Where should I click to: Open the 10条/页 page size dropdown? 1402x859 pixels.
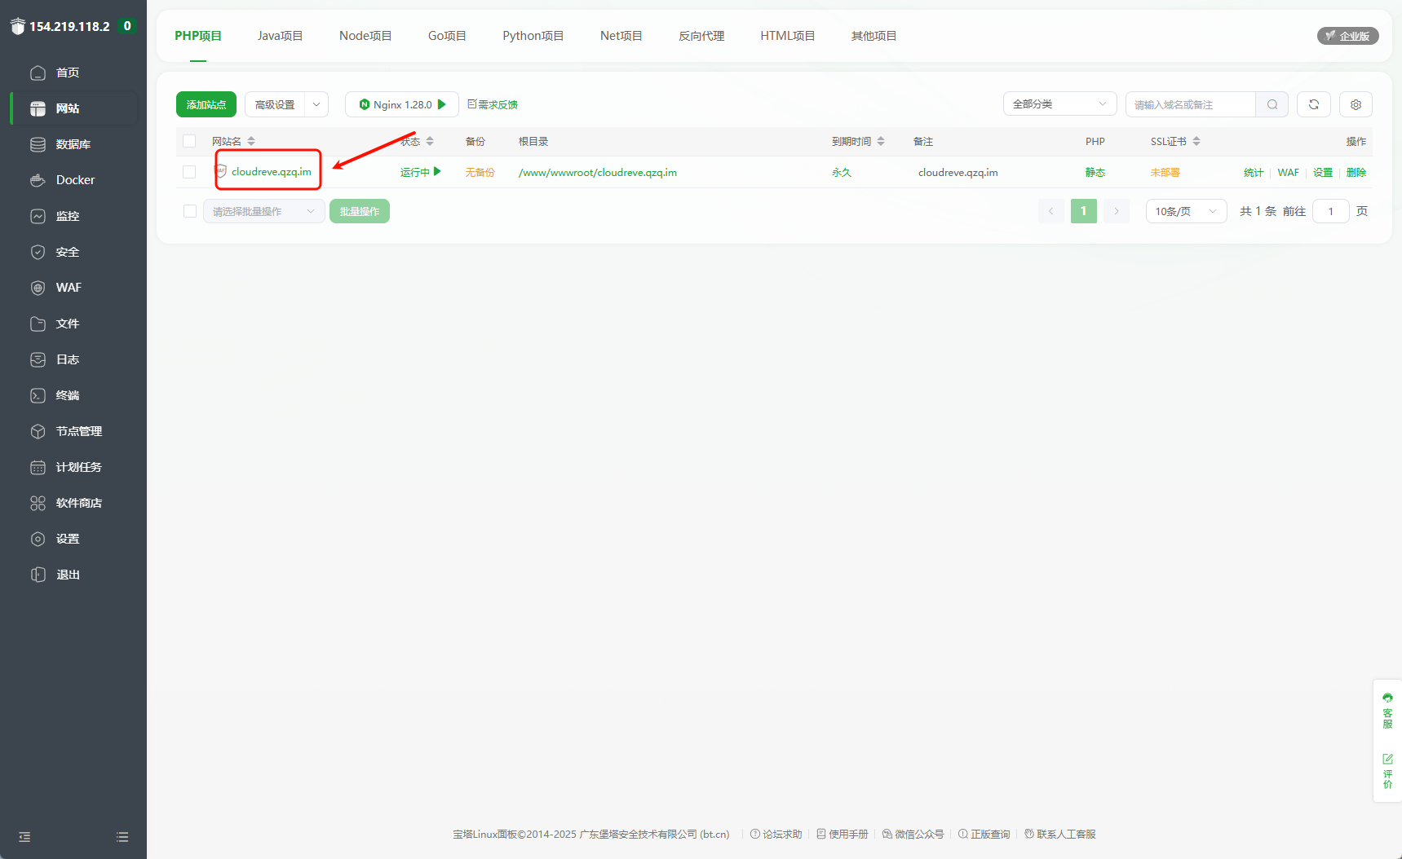point(1185,211)
